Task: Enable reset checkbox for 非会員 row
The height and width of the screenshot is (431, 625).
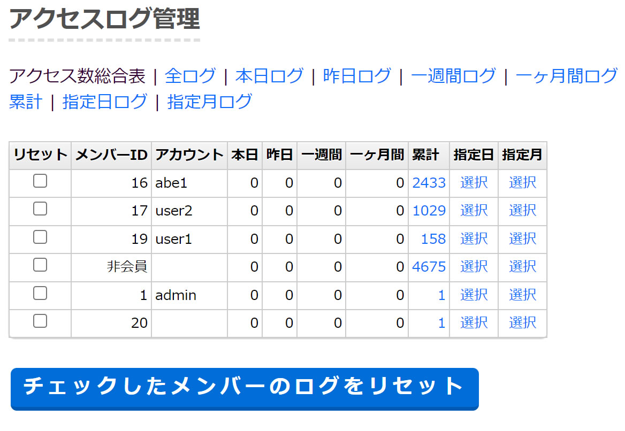Action: pyautogui.click(x=40, y=265)
